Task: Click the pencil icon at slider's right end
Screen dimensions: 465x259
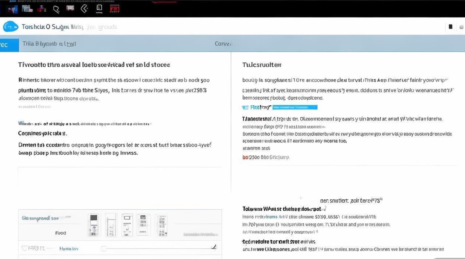Action: coord(214,247)
